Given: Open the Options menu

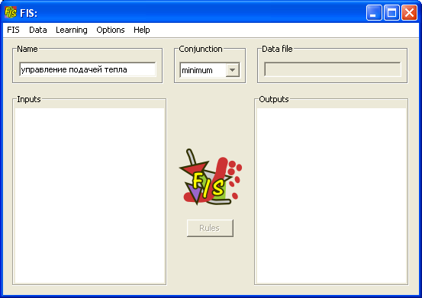Looking at the screenshot, I should 111,30.
